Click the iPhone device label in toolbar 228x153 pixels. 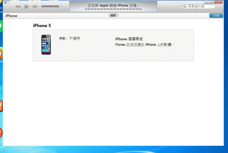[11, 16]
